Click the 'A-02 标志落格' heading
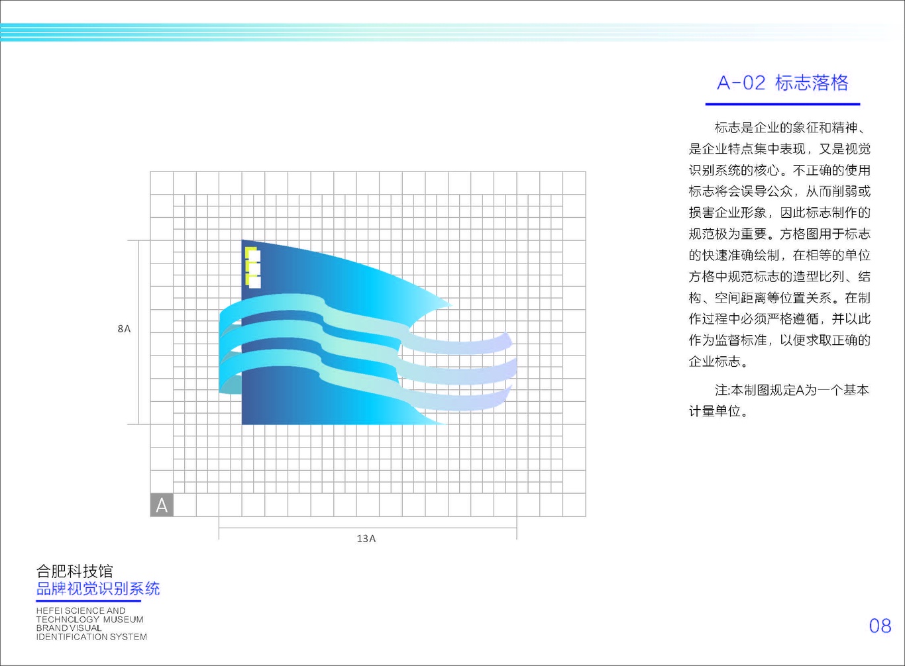Image resolution: width=905 pixels, height=666 pixels. 782,83
